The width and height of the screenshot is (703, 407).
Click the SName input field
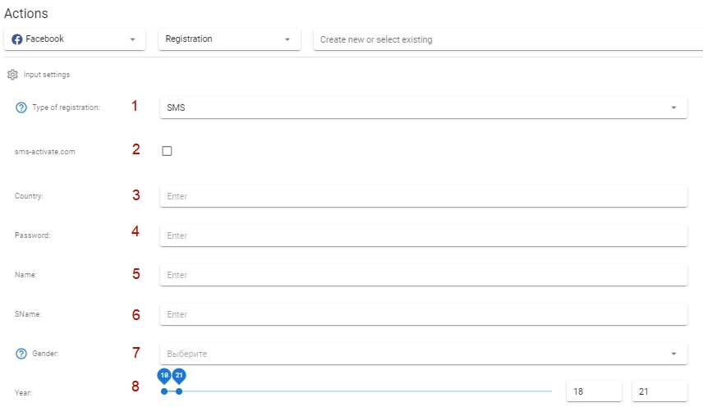[423, 314]
